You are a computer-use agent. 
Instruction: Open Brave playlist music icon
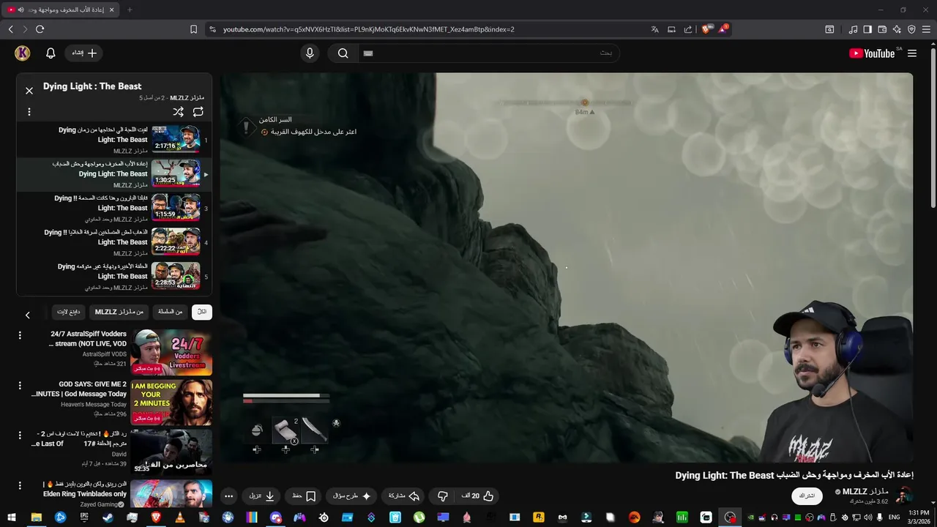click(x=853, y=29)
